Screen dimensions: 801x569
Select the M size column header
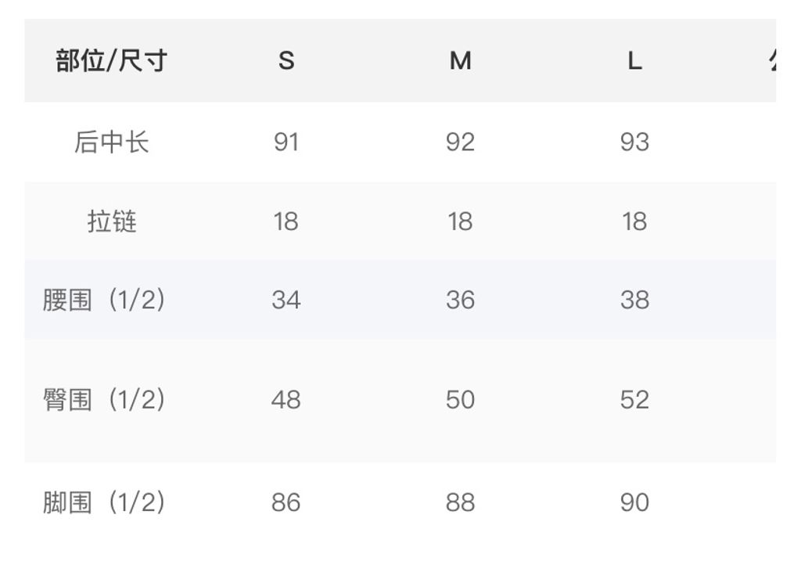[460, 60]
